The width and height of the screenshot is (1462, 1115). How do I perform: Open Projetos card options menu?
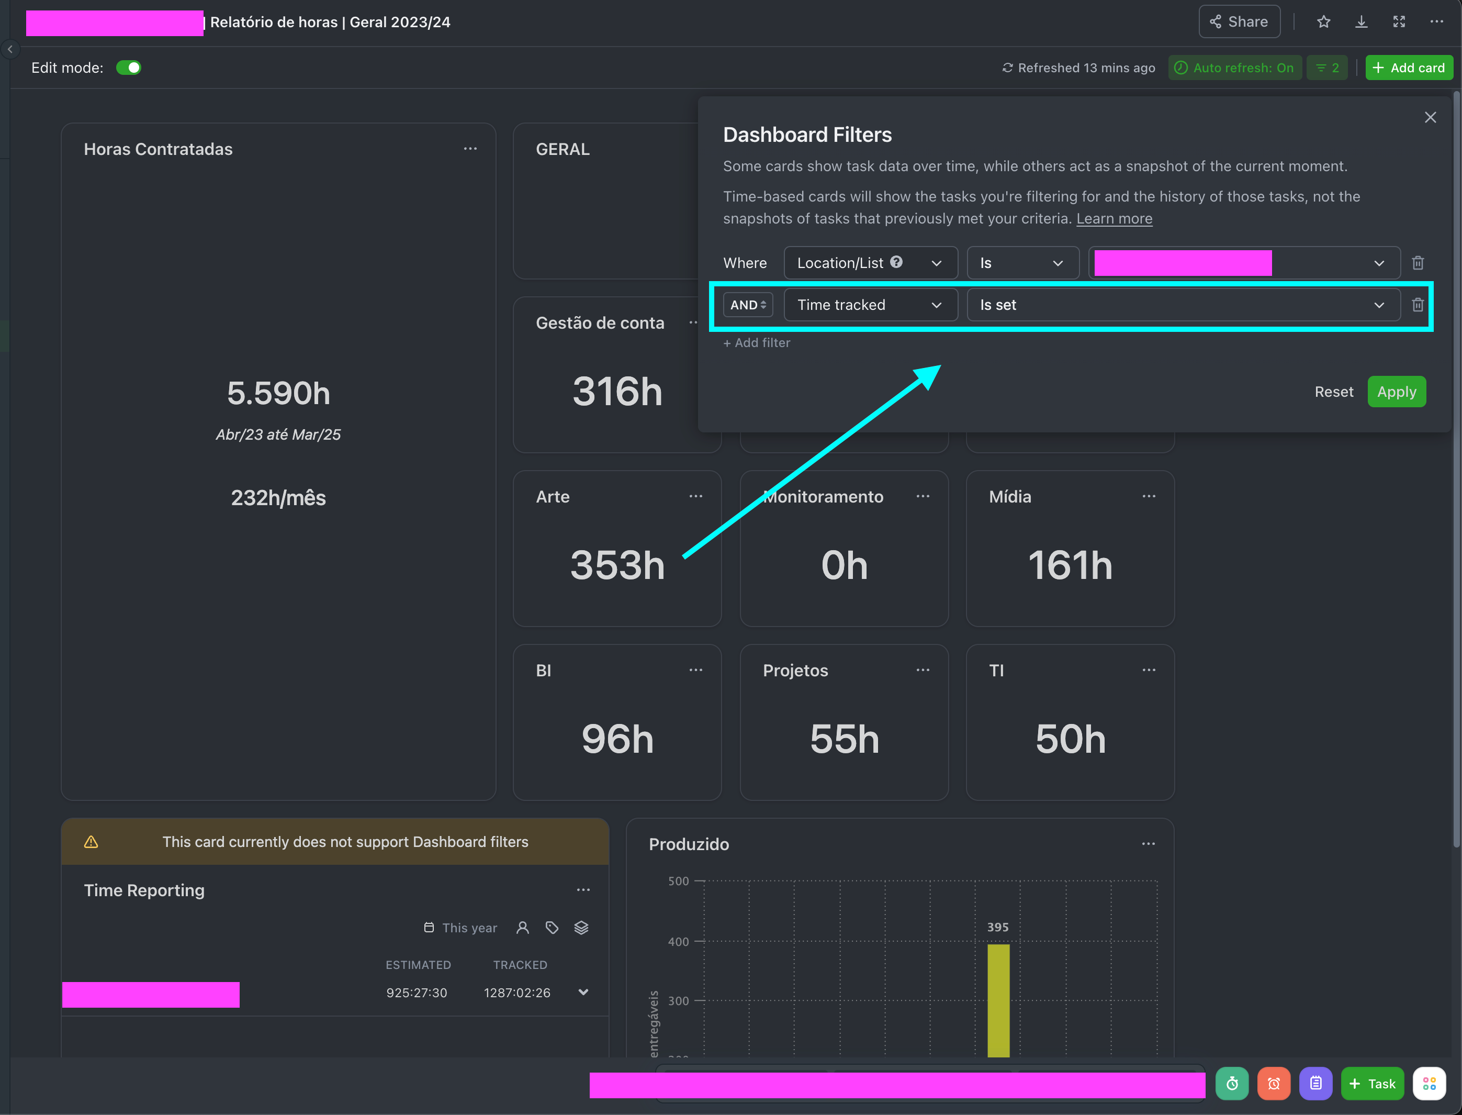pyautogui.click(x=923, y=671)
